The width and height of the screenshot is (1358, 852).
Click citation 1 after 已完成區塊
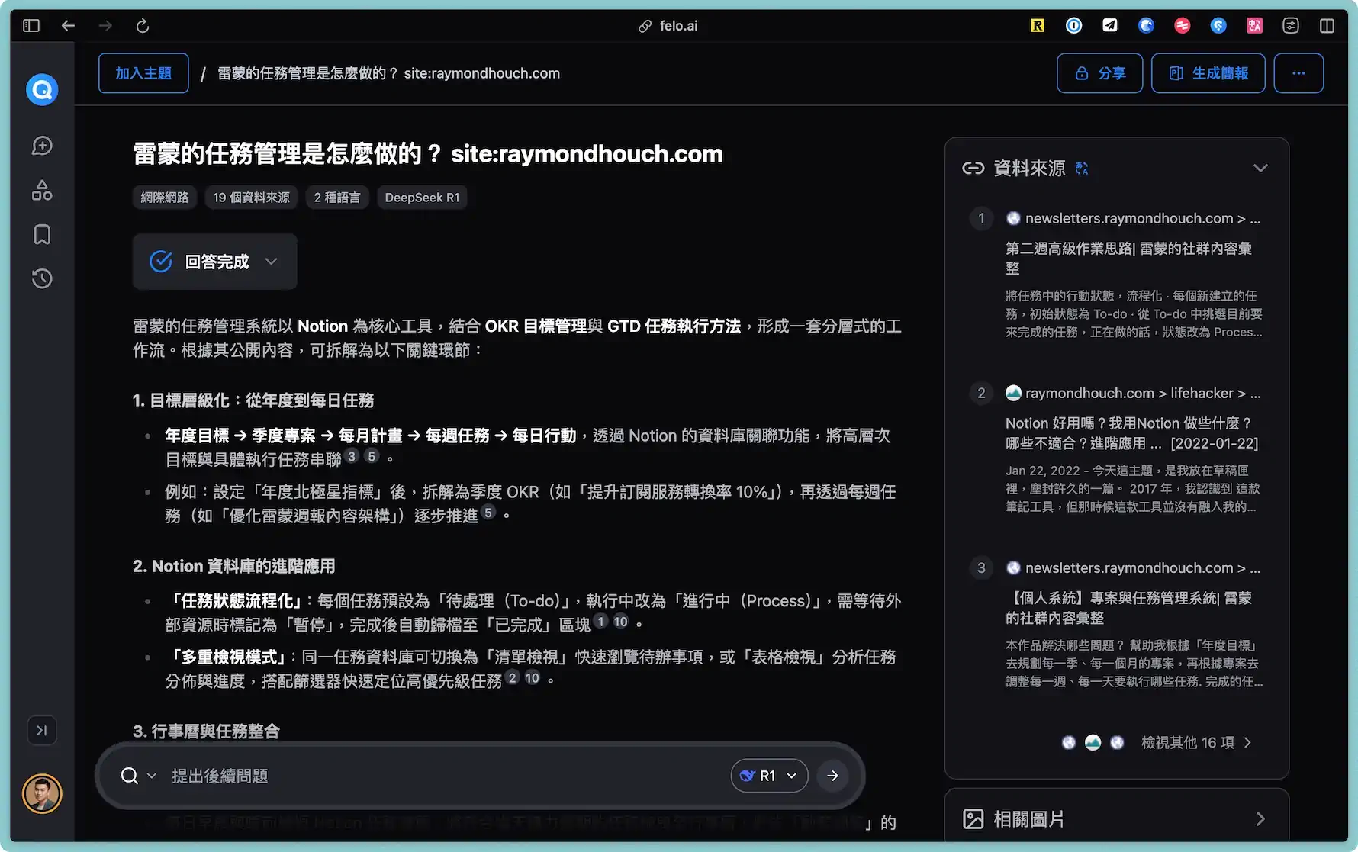[600, 622]
